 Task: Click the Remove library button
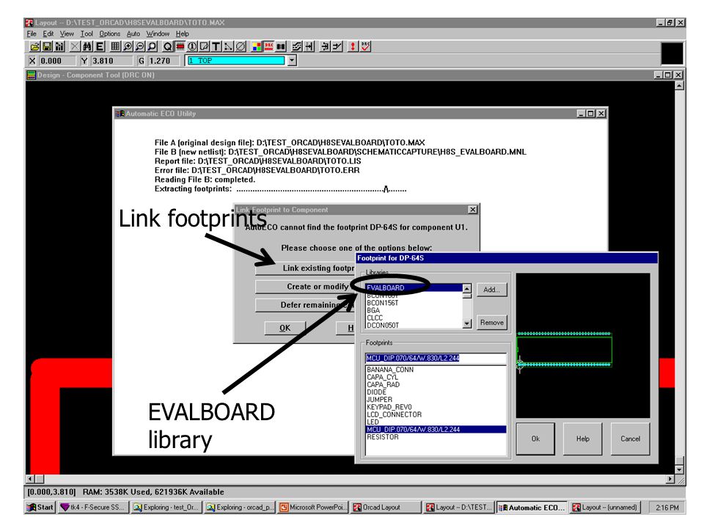[491, 323]
